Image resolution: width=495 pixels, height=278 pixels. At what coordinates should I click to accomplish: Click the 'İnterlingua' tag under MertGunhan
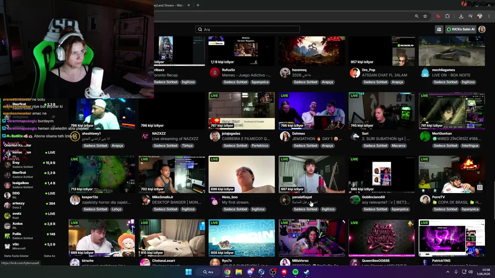coord(470,146)
